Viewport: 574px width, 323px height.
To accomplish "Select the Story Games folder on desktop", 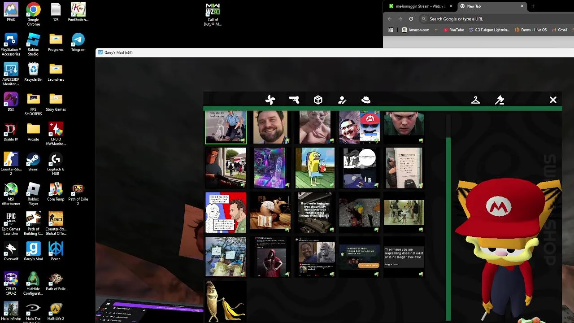I will pyautogui.click(x=56, y=102).
